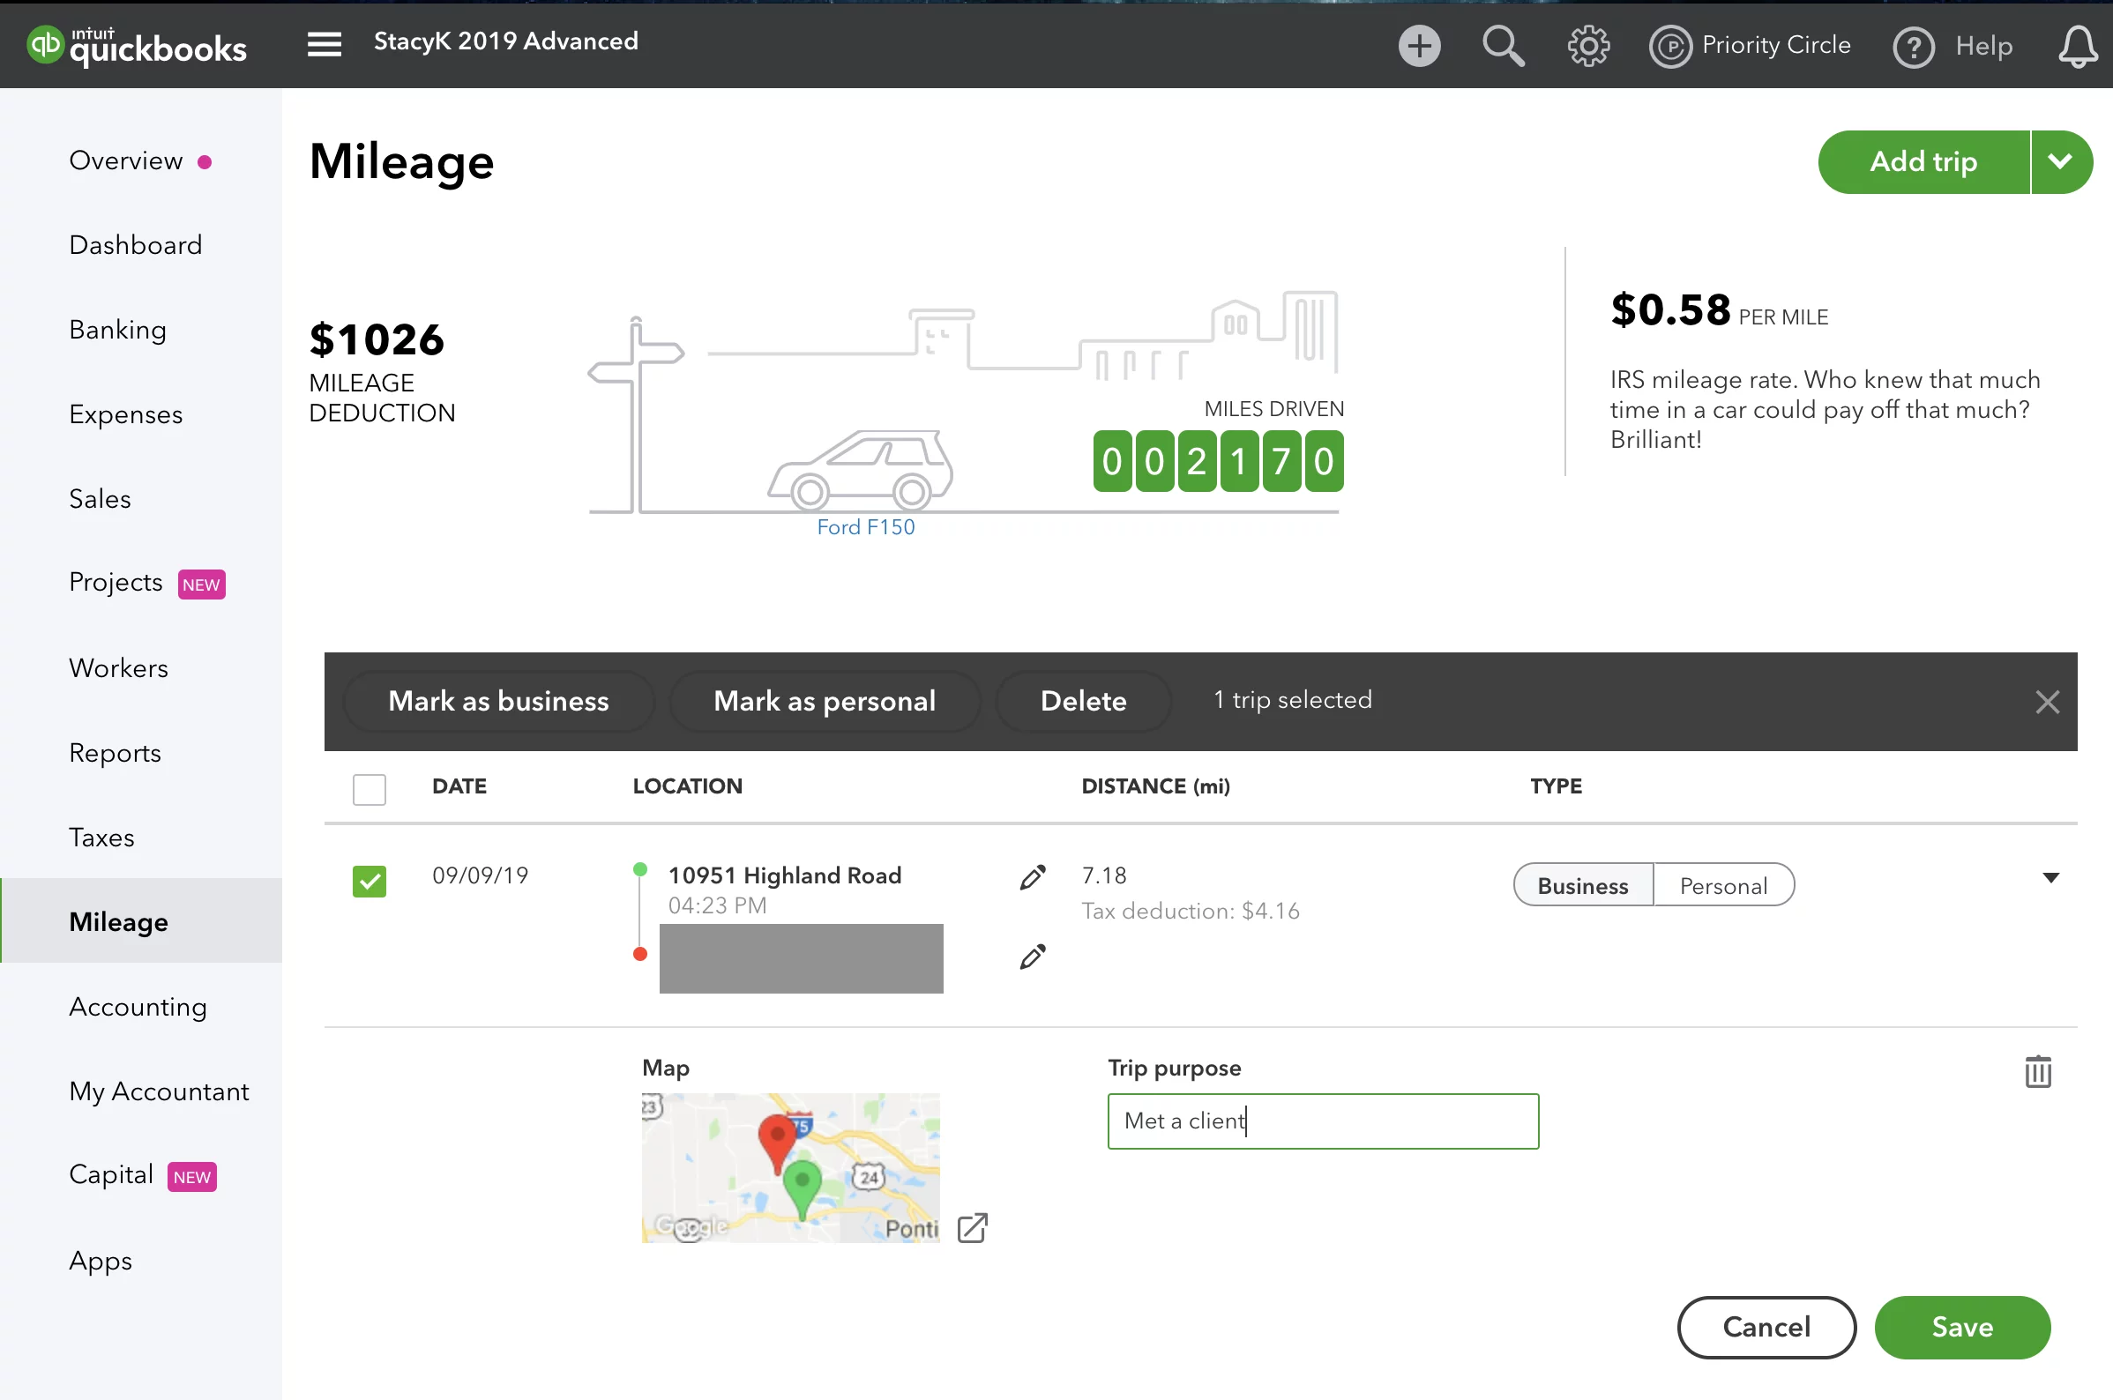2113x1400 pixels.
Task: Open Sales from sidebar
Action: coord(100,498)
